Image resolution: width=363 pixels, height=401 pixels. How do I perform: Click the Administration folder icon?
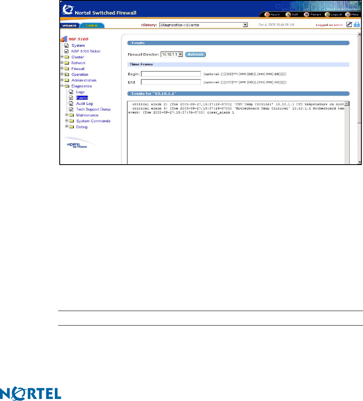pos(67,80)
